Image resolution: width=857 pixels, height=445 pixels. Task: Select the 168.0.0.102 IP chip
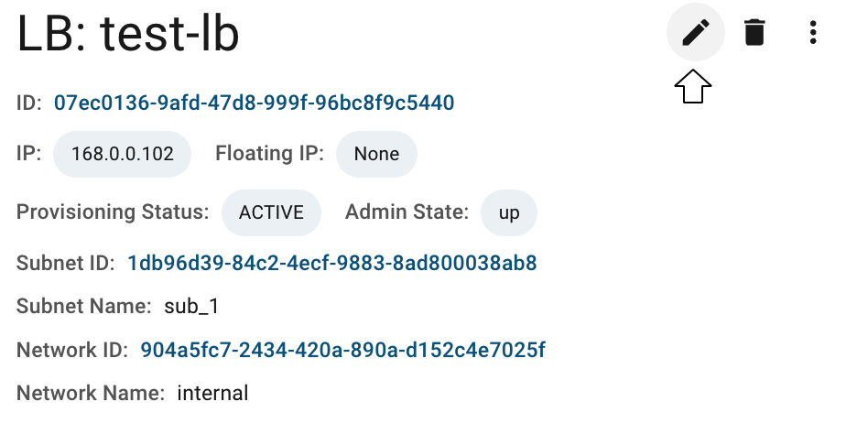(x=123, y=154)
